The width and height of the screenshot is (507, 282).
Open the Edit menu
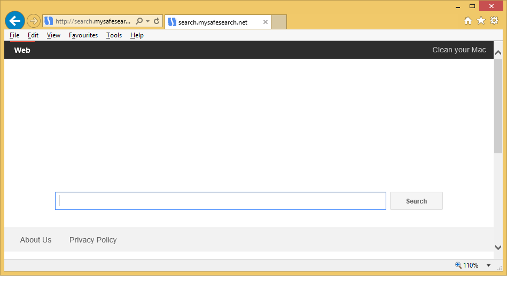tap(33, 35)
